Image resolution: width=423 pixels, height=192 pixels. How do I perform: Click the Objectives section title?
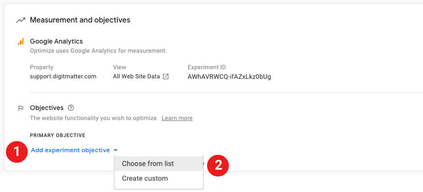[x=46, y=108]
